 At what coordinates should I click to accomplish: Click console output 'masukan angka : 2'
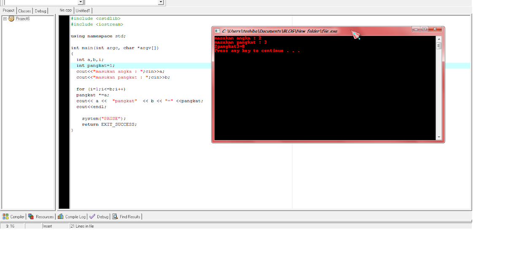pos(238,38)
